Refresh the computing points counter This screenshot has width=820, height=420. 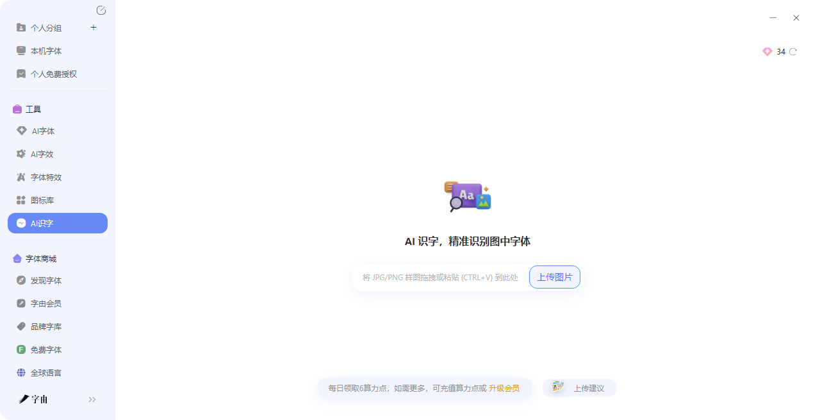[x=793, y=52]
